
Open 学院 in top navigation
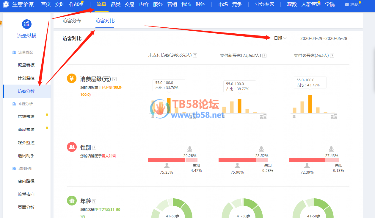(330, 4)
